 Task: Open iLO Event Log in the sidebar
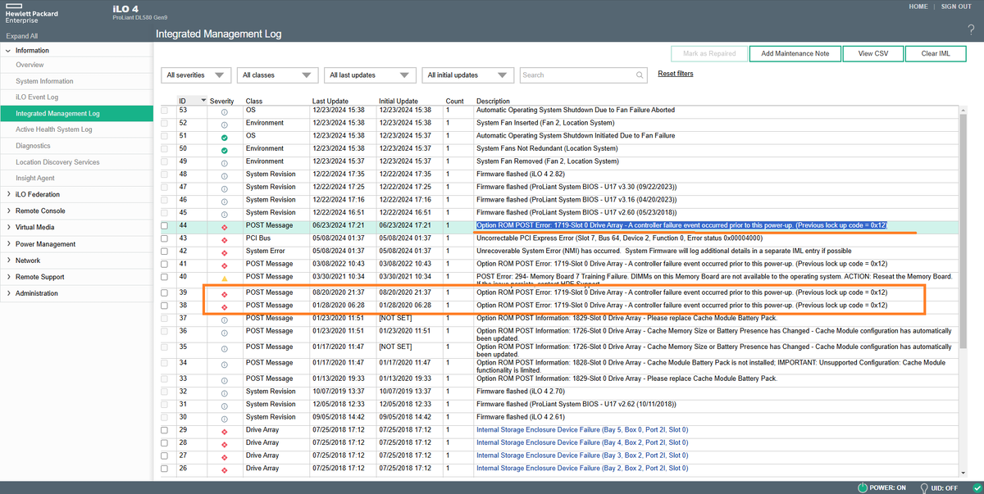37,97
